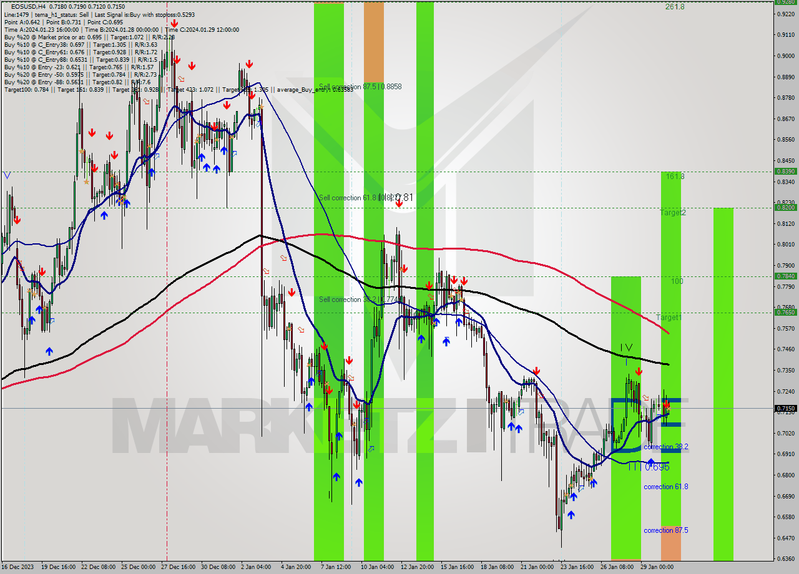
Task: Click the 23 Jan 16:00 time label
Action: tap(577, 567)
